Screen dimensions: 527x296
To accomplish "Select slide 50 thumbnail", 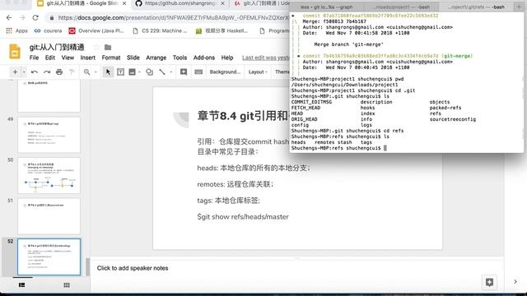I will [x=49, y=175].
